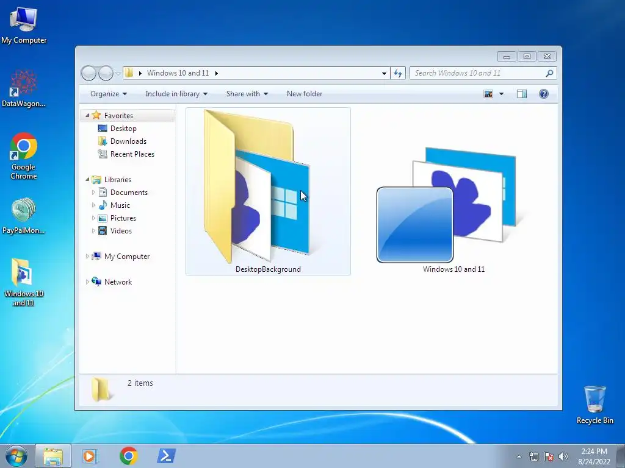Click the Search Windows 10 and 11 field
The height and width of the screenshot is (468, 625).
(483, 73)
